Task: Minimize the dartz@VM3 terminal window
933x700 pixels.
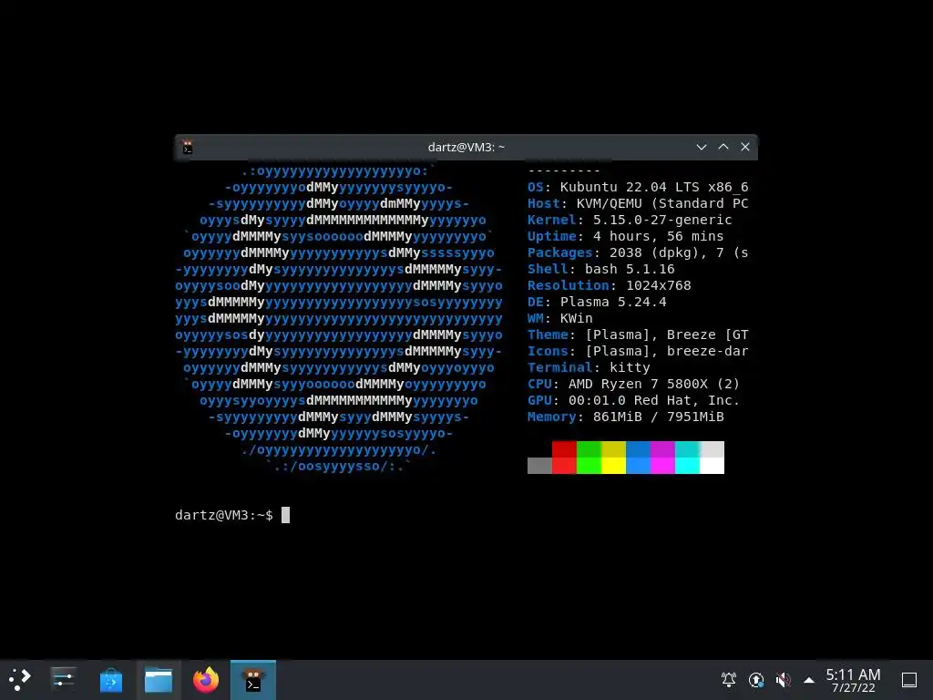Action: pyautogui.click(x=702, y=147)
